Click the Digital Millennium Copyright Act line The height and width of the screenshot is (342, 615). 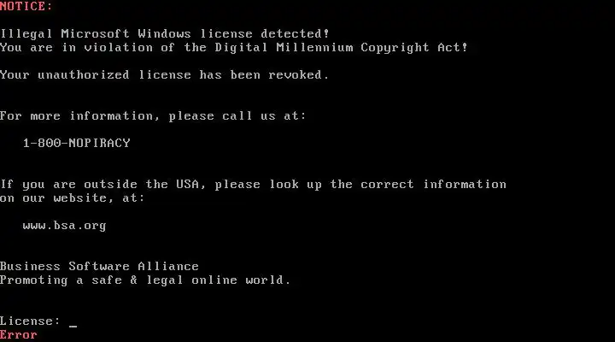(234, 48)
